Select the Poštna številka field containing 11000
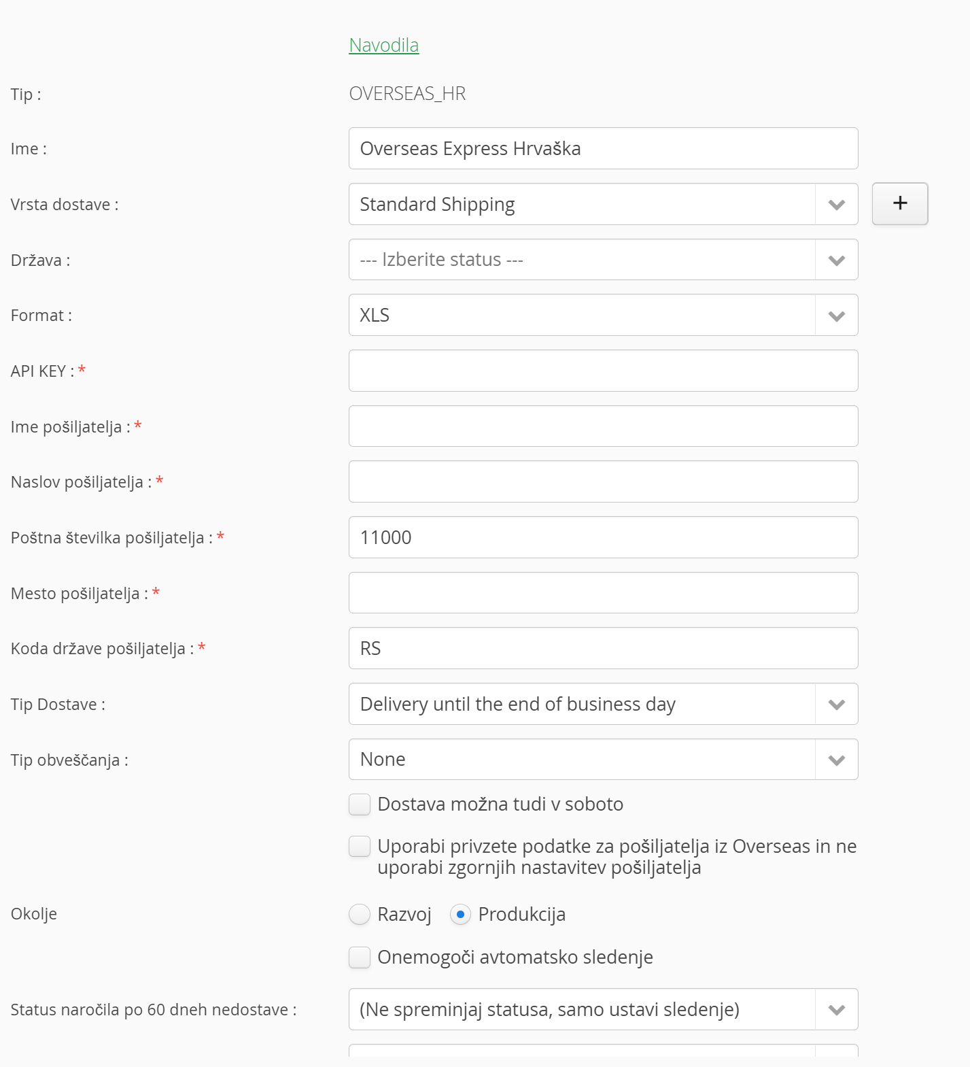This screenshot has height=1067, width=970. [x=603, y=537]
